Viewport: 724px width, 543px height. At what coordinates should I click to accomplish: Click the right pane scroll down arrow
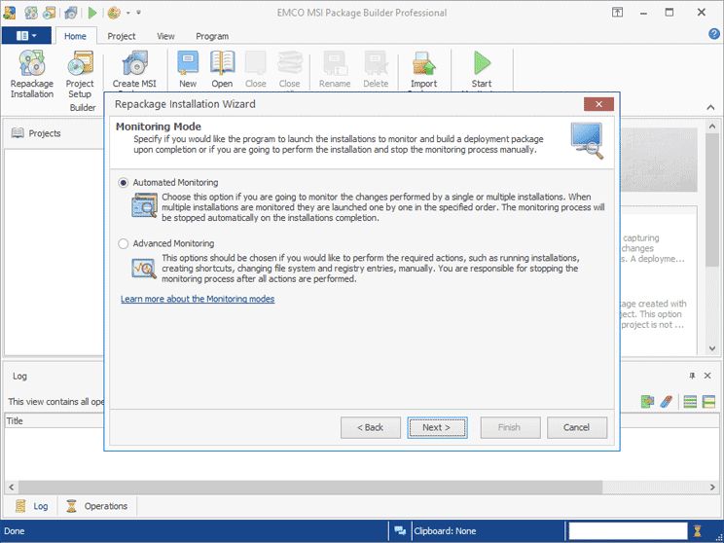click(712, 348)
